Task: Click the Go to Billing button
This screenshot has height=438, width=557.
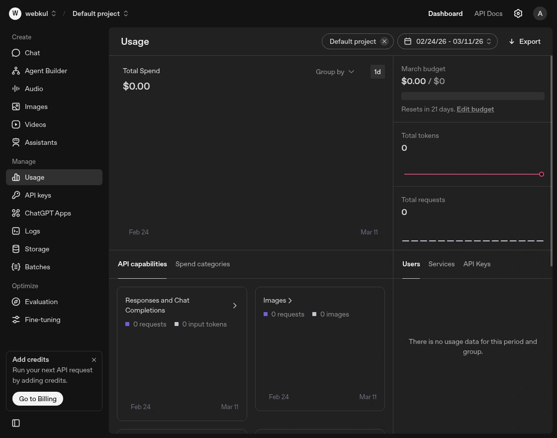Action: coord(38,399)
